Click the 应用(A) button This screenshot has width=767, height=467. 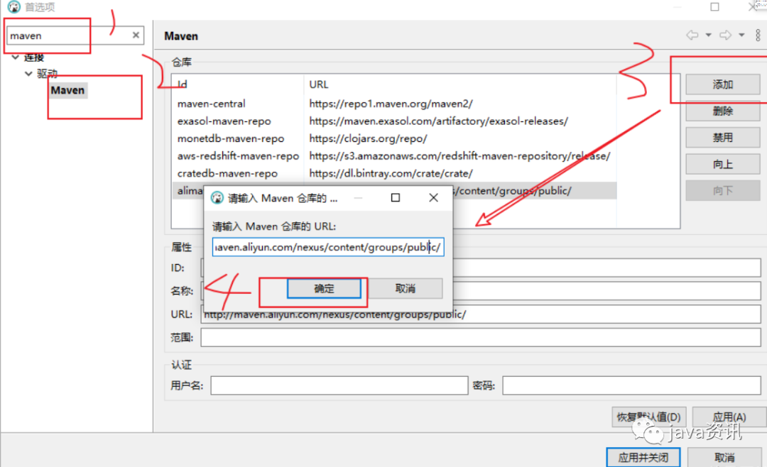[729, 417]
